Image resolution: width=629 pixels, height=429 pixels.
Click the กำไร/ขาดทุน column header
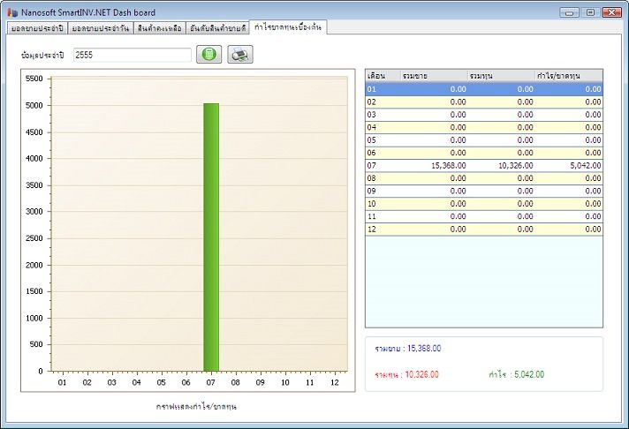[568, 76]
